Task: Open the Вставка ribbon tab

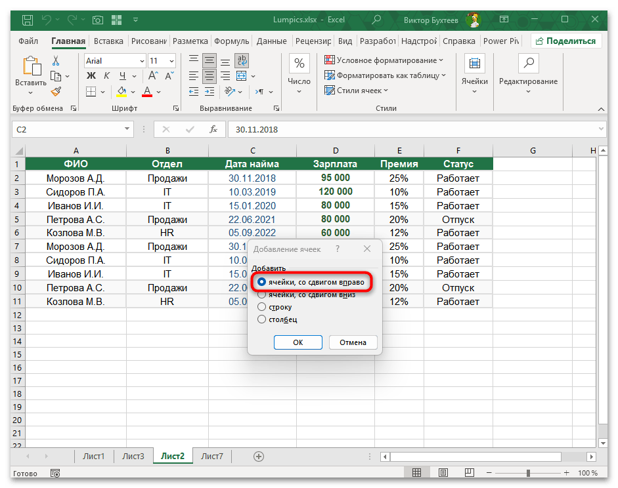Action: tap(108, 41)
